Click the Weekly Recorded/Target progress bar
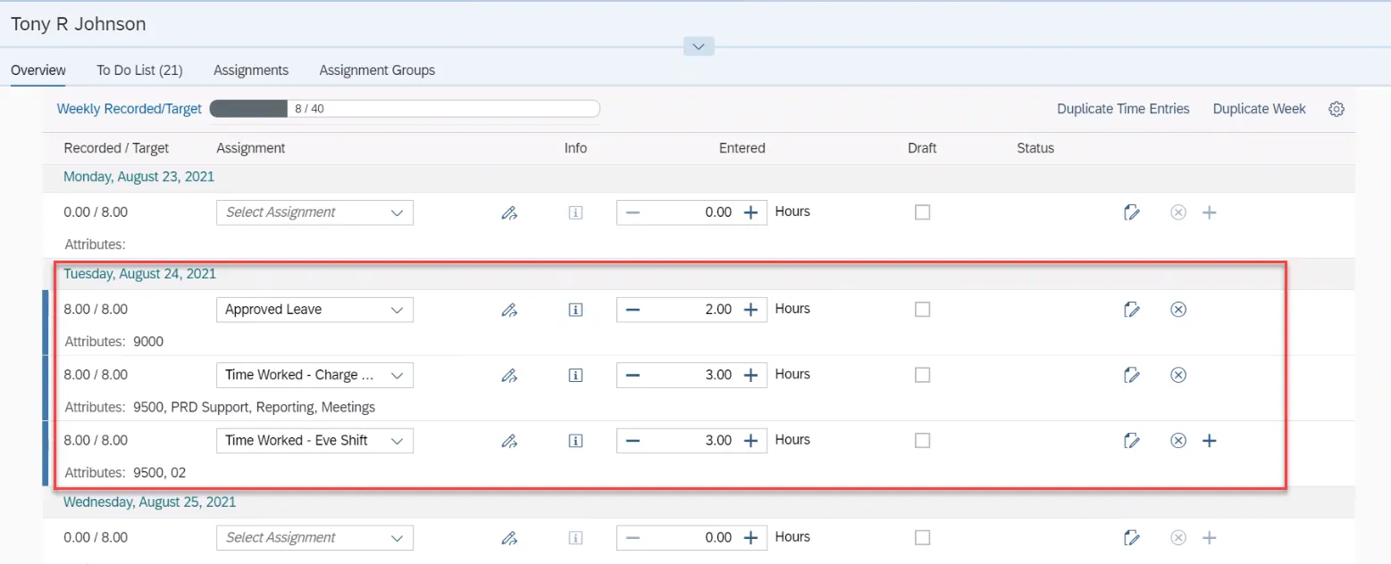Screen dimensions: 1391x564 click(404, 109)
